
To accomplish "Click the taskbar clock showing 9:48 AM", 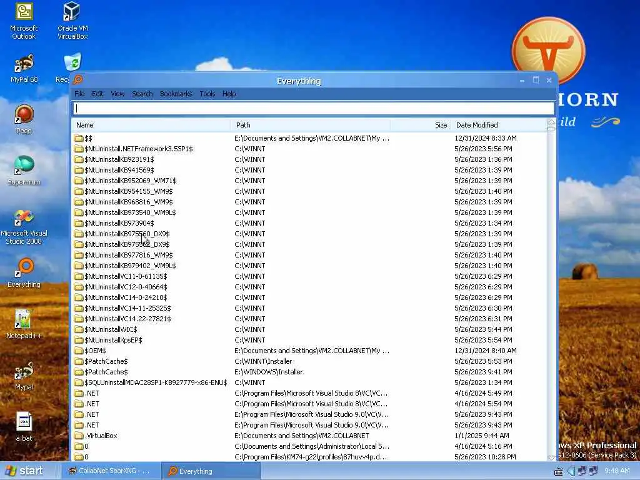I will pyautogui.click(x=617, y=471).
